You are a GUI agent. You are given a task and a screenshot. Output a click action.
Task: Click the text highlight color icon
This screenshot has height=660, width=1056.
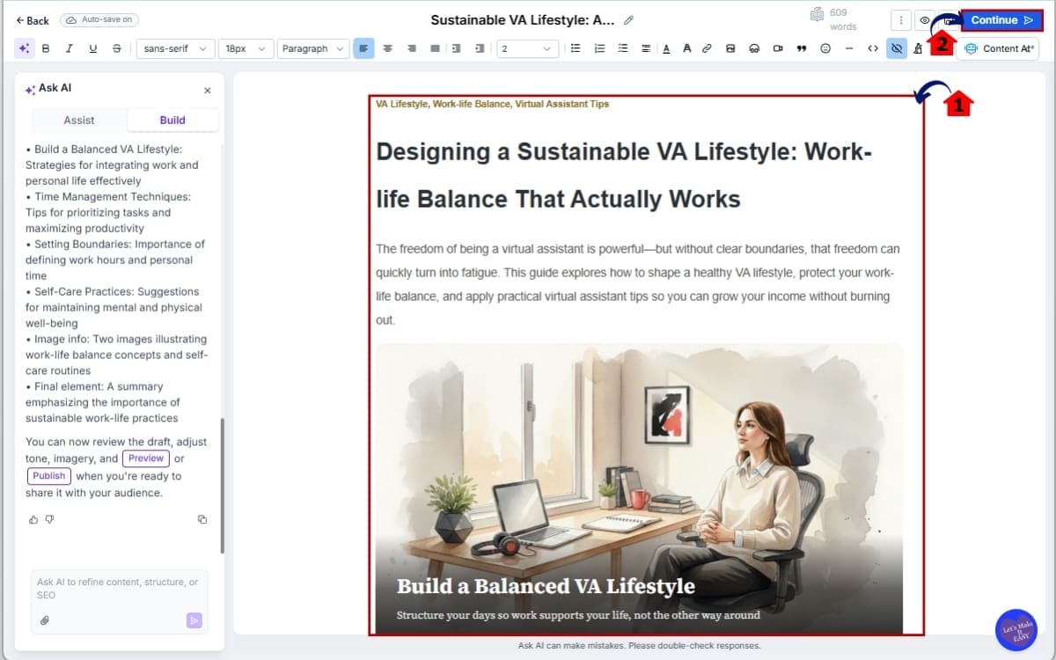tap(686, 48)
